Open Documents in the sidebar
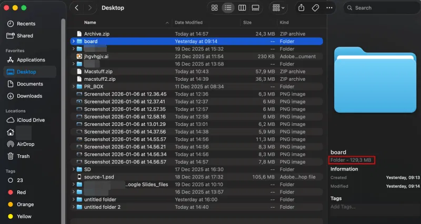The width and height of the screenshot is (421, 224). coord(29,84)
